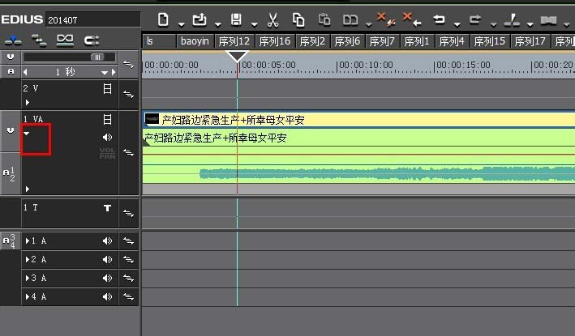Viewport: 575px width, 336px height.
Task: Save the project with the floppy icon
Action: [236, 19]
